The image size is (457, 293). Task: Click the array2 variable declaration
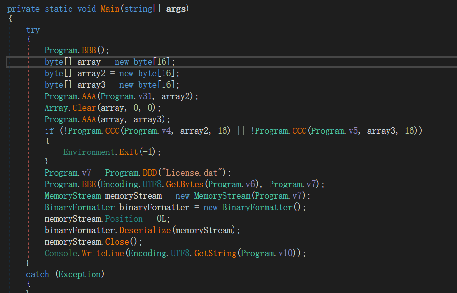point(91,73)
